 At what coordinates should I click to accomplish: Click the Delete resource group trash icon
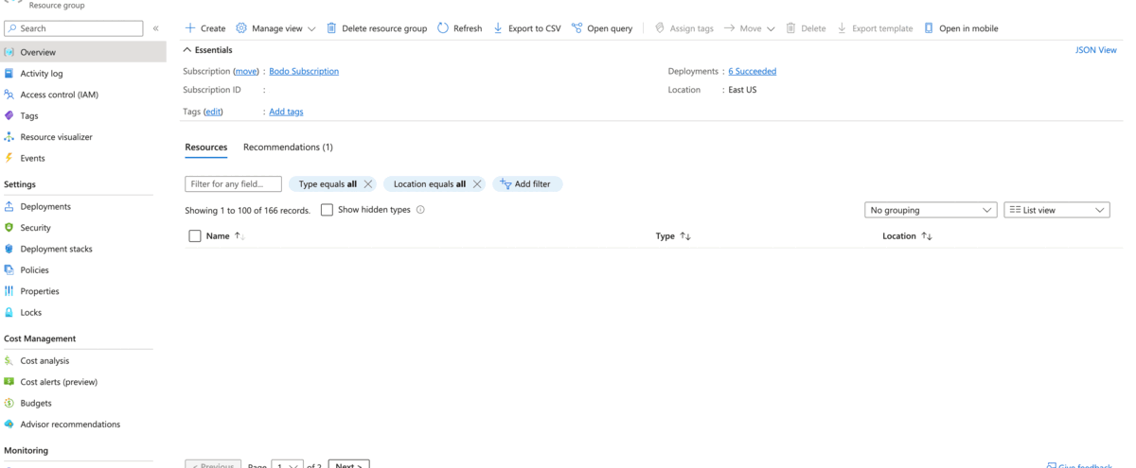pyautogui.click(x=331, y=28)
